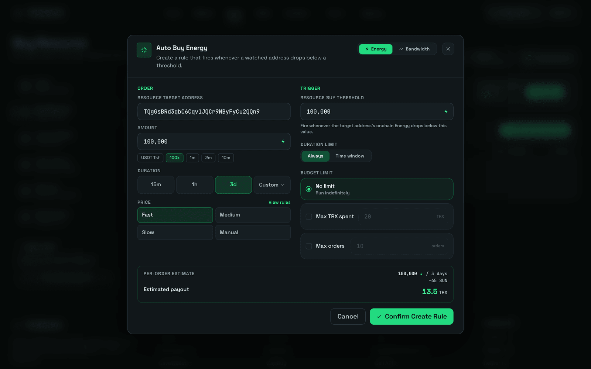The height and width of the screenshot is (369, 591).
Task: Select Manual price option
Action: [x=253, y=232]
